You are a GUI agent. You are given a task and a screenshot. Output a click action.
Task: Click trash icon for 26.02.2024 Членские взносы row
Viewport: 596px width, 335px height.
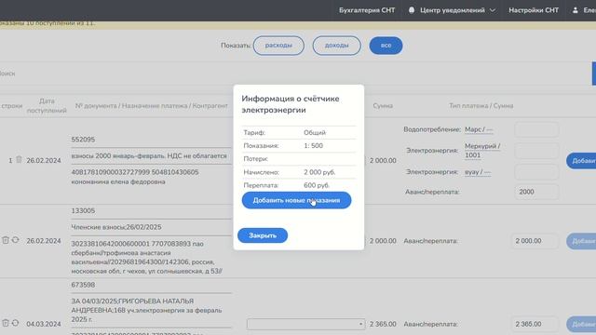tap(6, 240)
